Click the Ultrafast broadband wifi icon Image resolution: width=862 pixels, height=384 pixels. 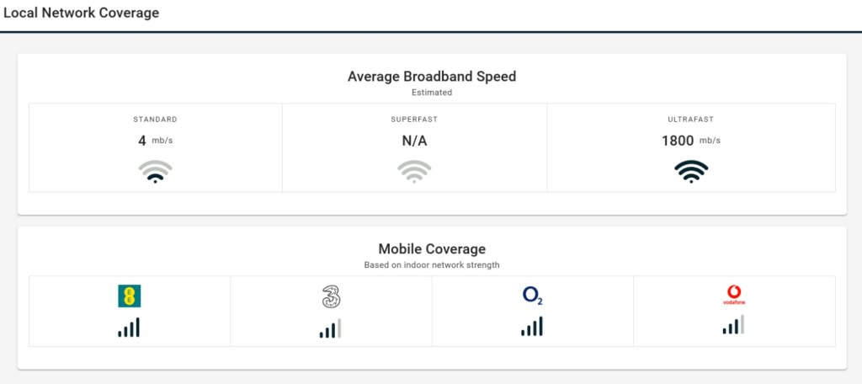(691, 172)
